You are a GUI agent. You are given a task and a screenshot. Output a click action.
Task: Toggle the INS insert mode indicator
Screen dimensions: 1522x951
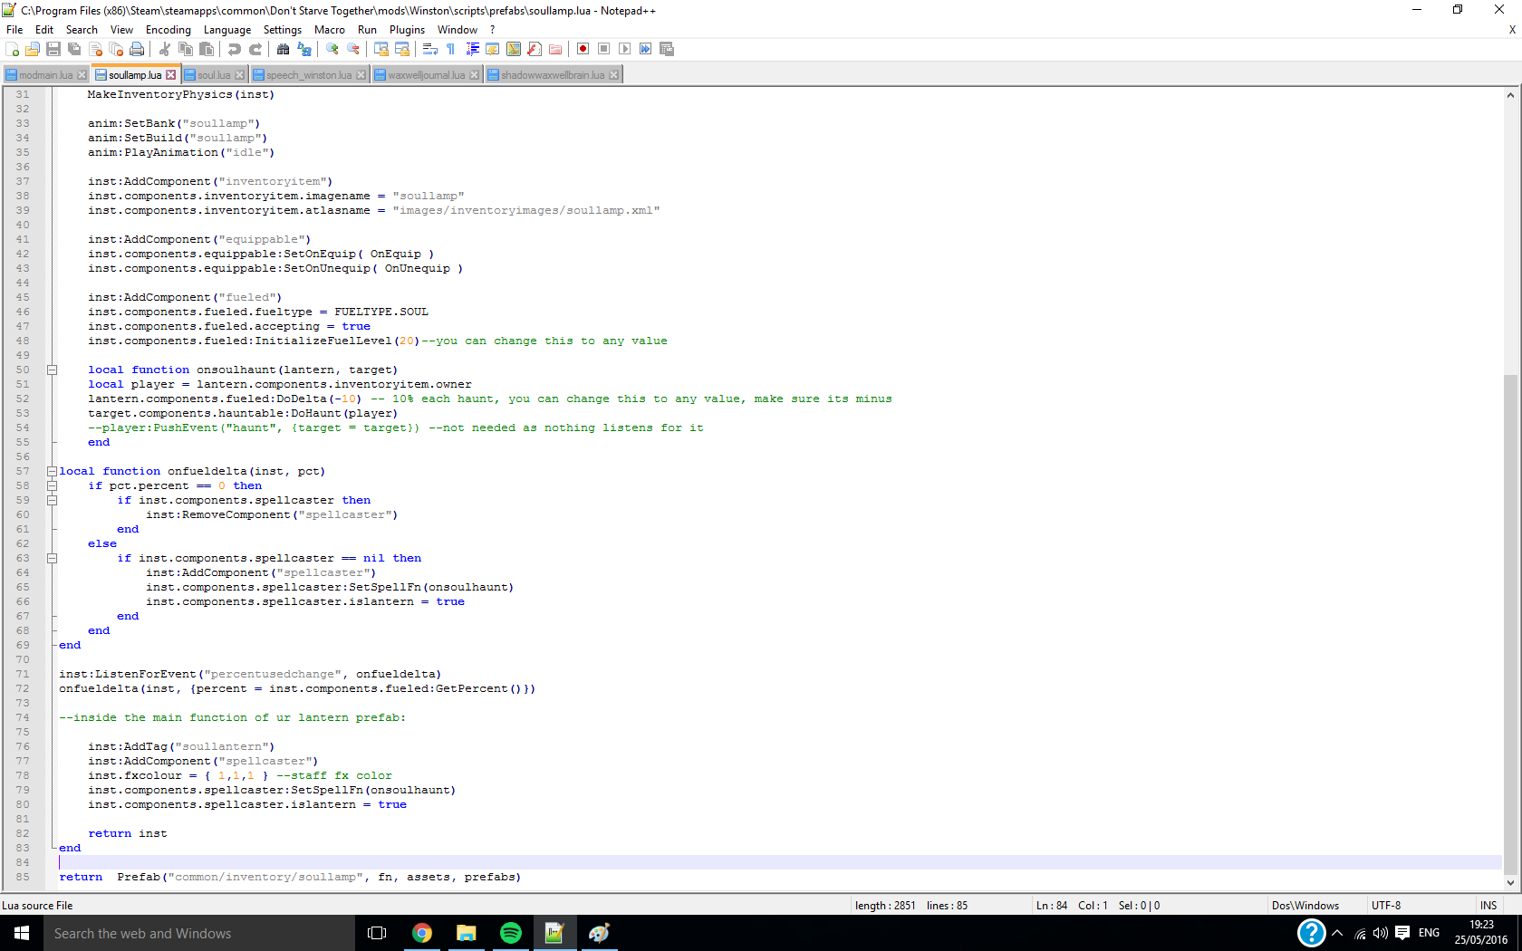point(1488,906)
